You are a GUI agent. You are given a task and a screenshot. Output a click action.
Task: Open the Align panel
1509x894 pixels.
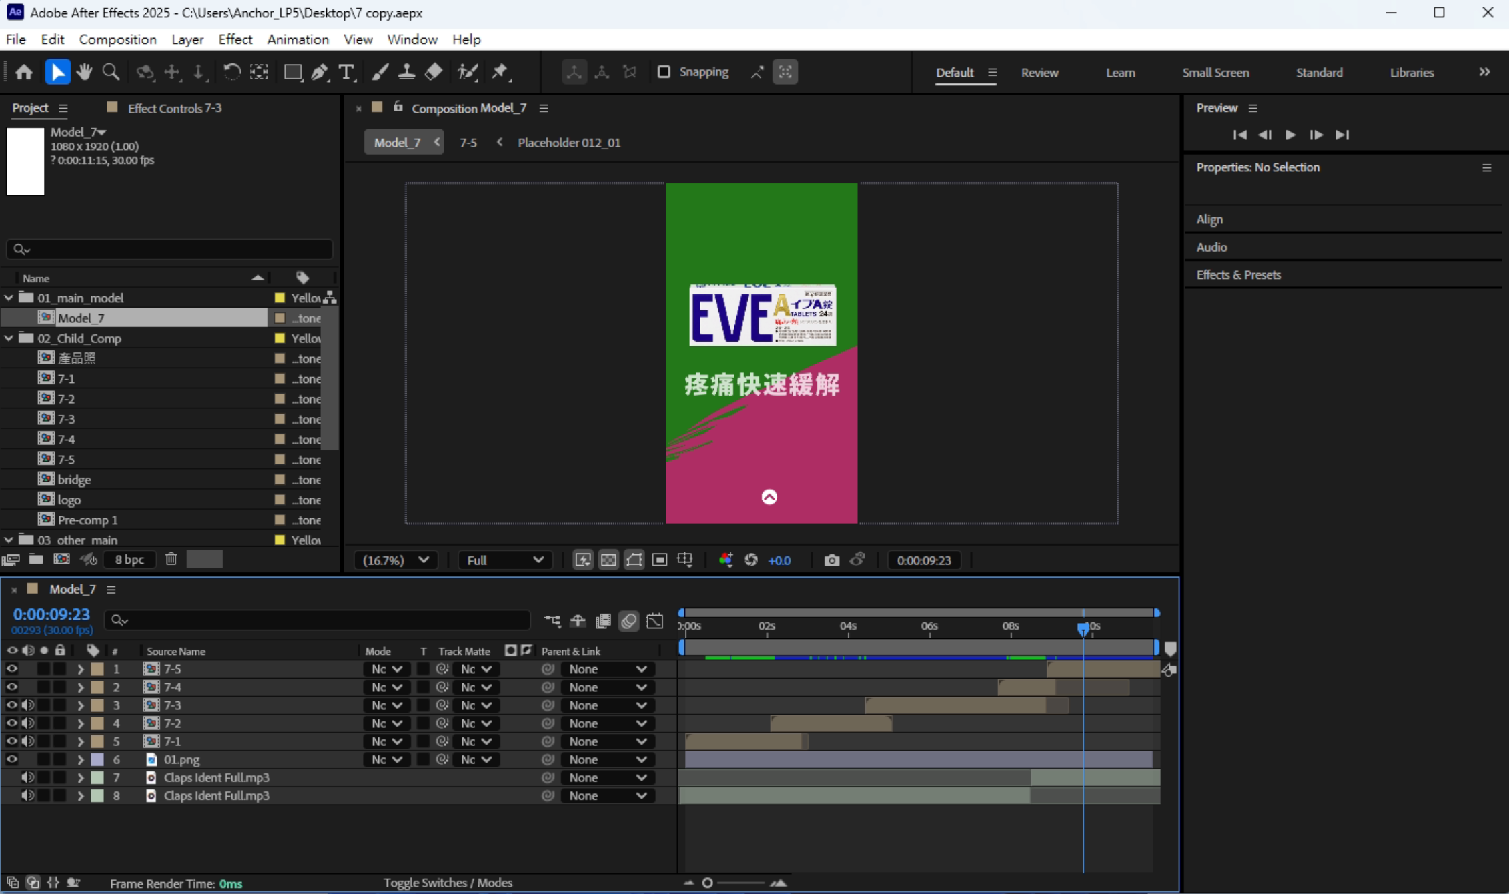[x=1209, y=219]
